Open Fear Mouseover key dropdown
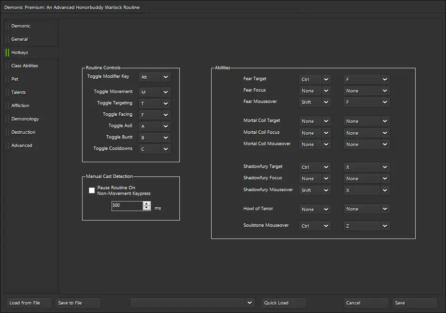 (x=367, y=102)
